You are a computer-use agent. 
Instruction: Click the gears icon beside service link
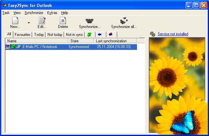pos(153,34)
